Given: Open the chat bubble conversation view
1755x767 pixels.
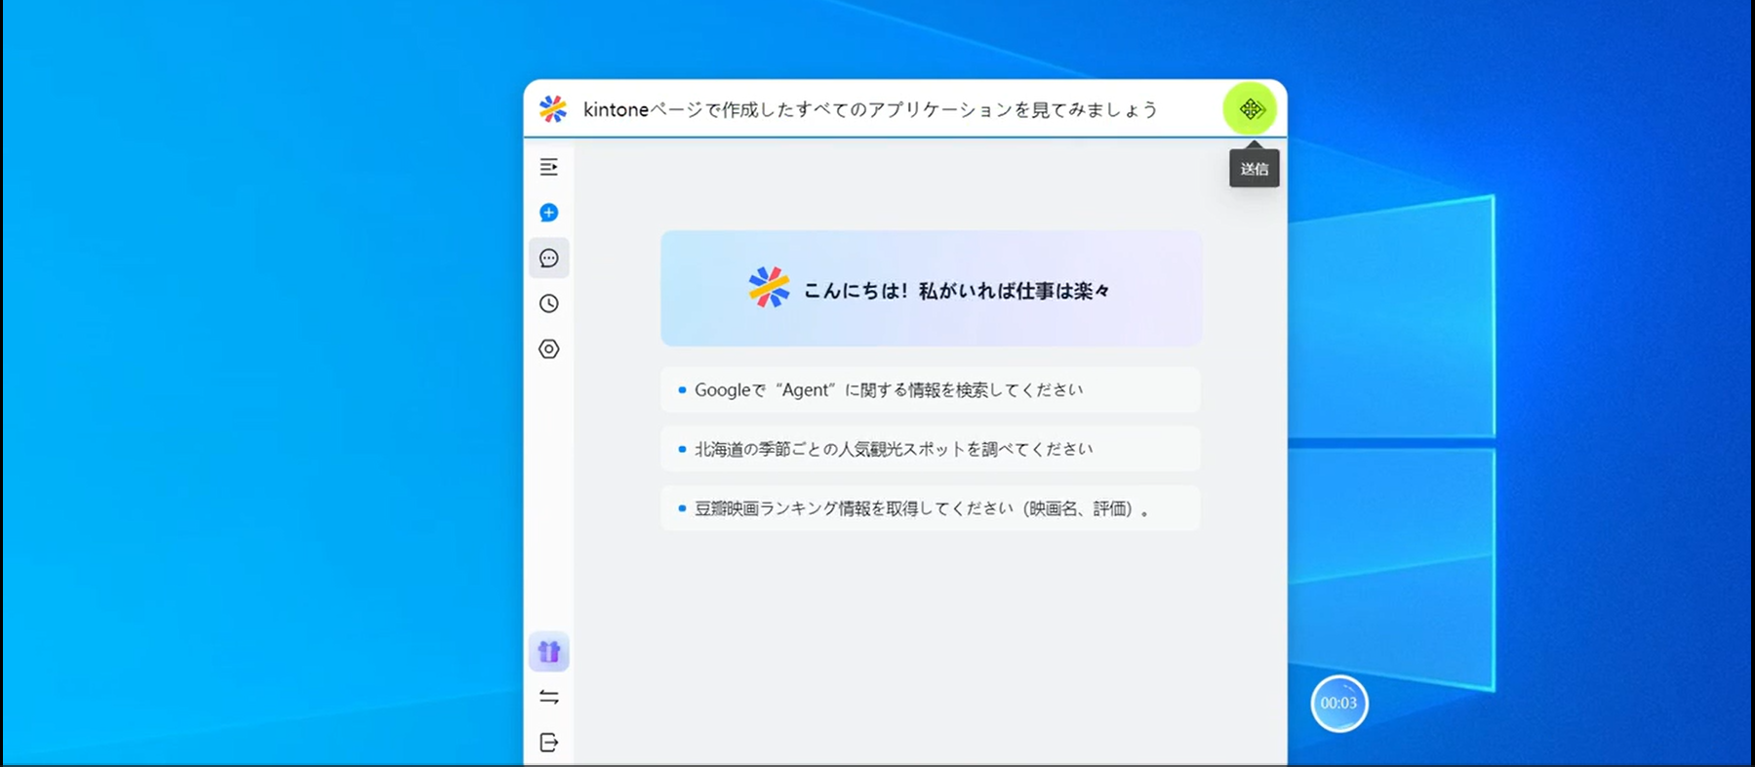Looking at the screenshot, I should click(x=549, y=259).
